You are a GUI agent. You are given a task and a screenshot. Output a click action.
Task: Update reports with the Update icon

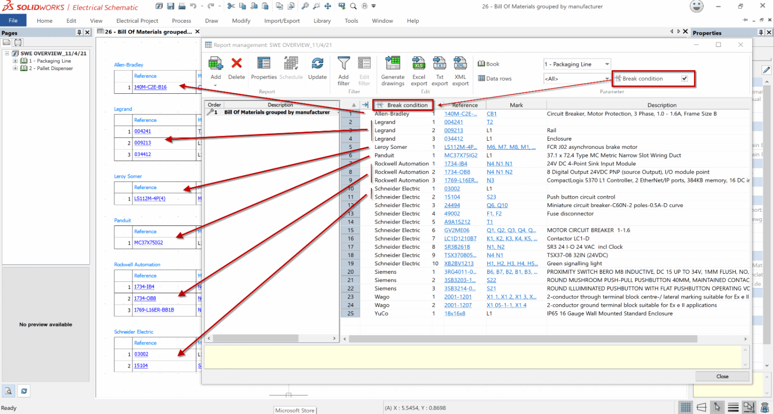pos(317,68)
